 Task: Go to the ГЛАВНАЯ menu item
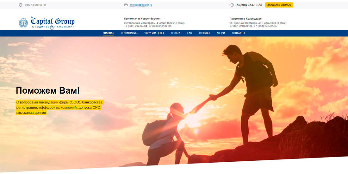(108, 33)
